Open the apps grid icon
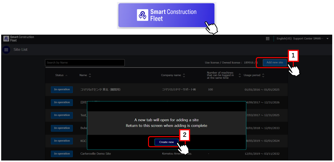 coord(268,39)
